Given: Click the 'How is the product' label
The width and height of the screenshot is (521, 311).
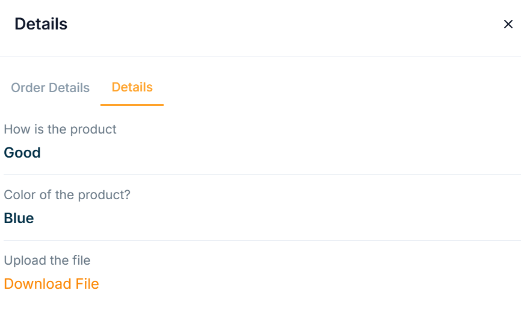Looking at the screenshot, I should [60, 129].
